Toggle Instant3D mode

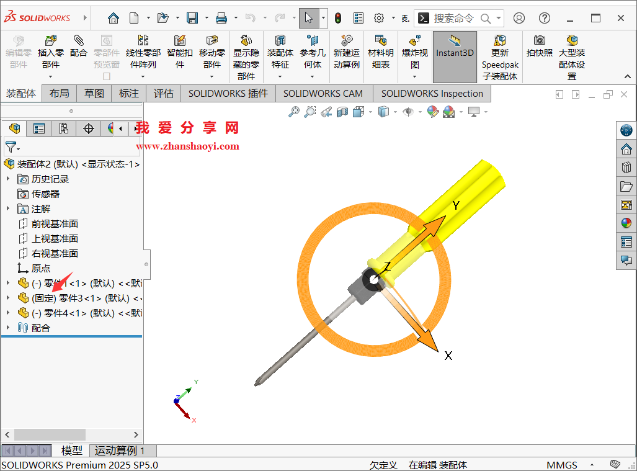(455, 57)
